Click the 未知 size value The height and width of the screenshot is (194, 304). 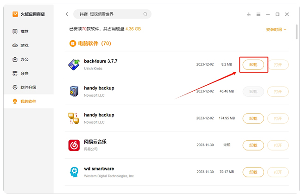tap(227, 145)
